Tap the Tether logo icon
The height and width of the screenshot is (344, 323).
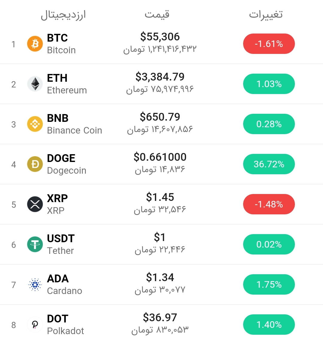click(35, 244)
